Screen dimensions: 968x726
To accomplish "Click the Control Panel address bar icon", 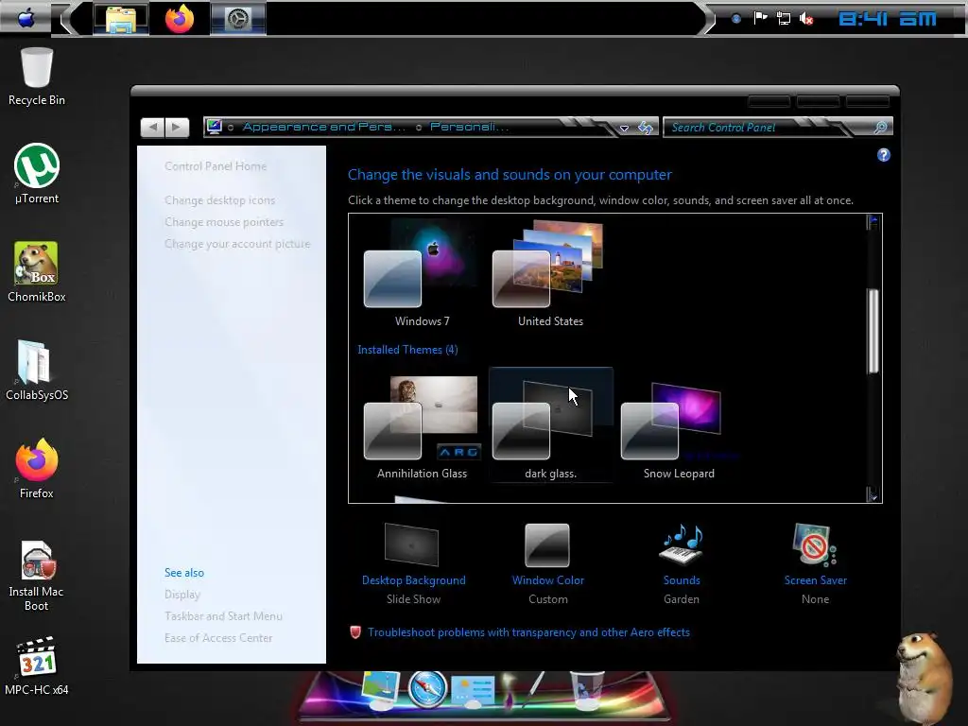I will point(215,127).
